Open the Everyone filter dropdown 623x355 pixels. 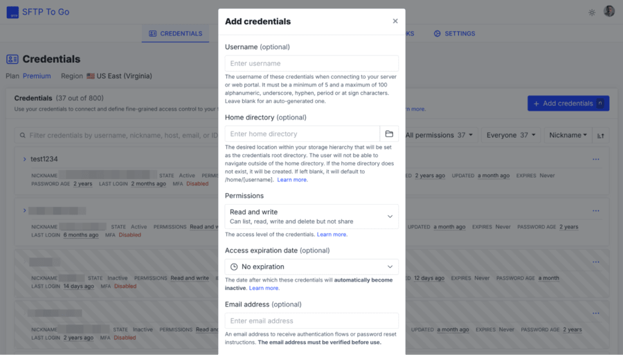pos(512,136)
